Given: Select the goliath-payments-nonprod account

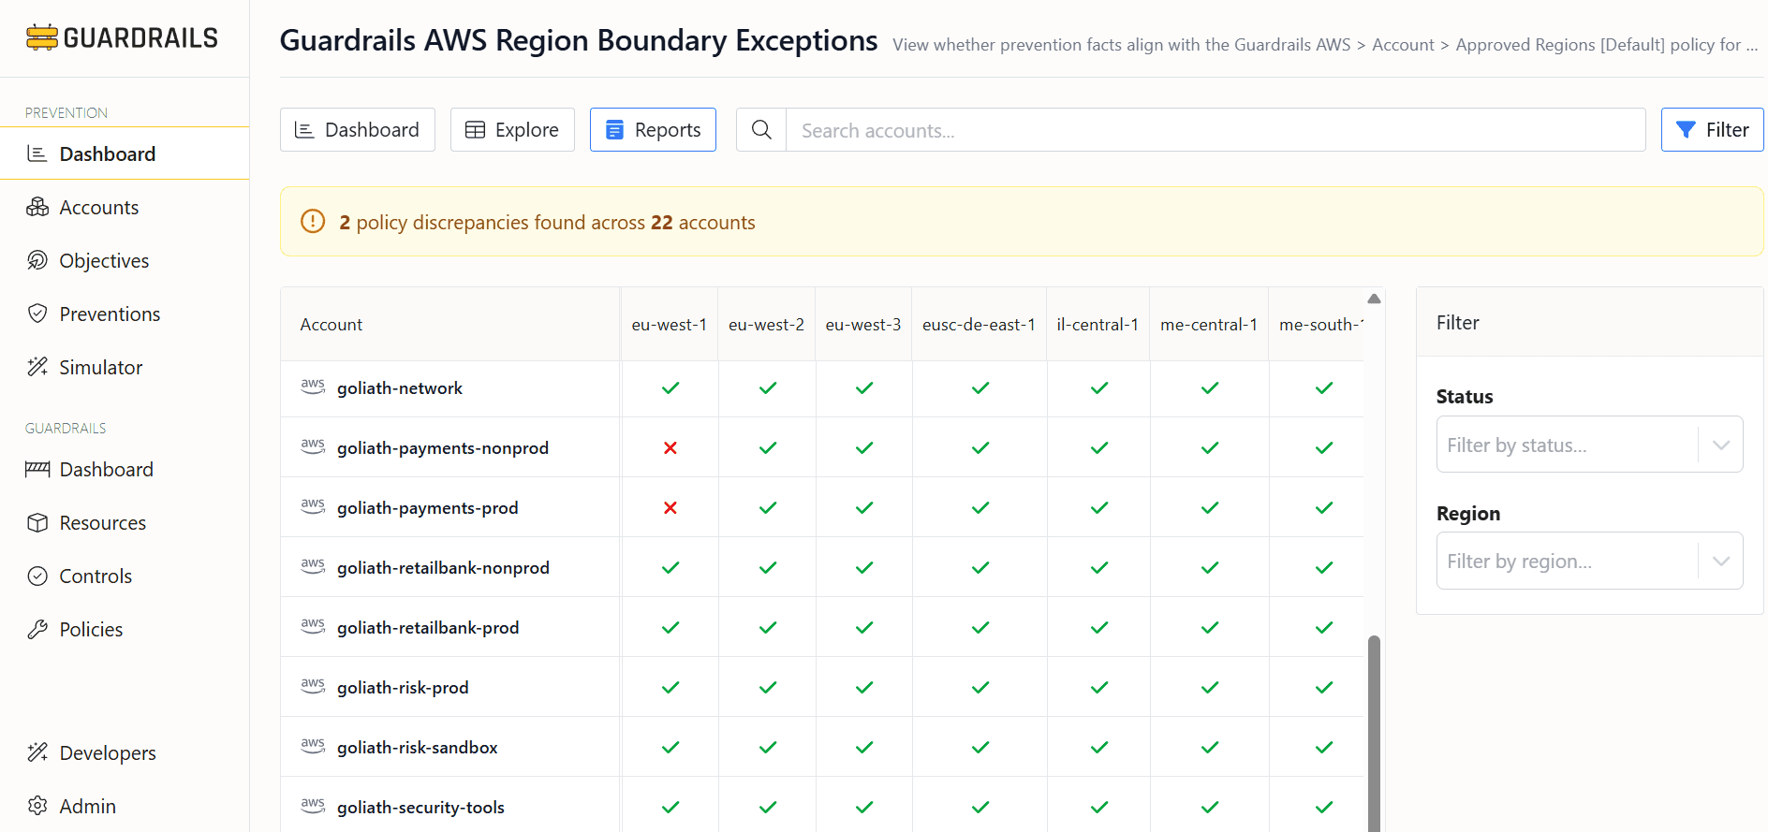Looking at the screenshot, I should click(442, 447).
